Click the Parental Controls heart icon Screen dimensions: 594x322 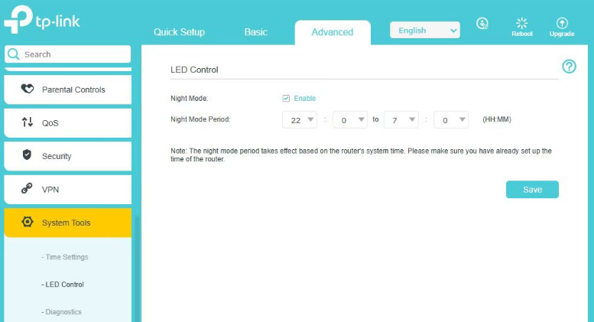pos(28,89)
